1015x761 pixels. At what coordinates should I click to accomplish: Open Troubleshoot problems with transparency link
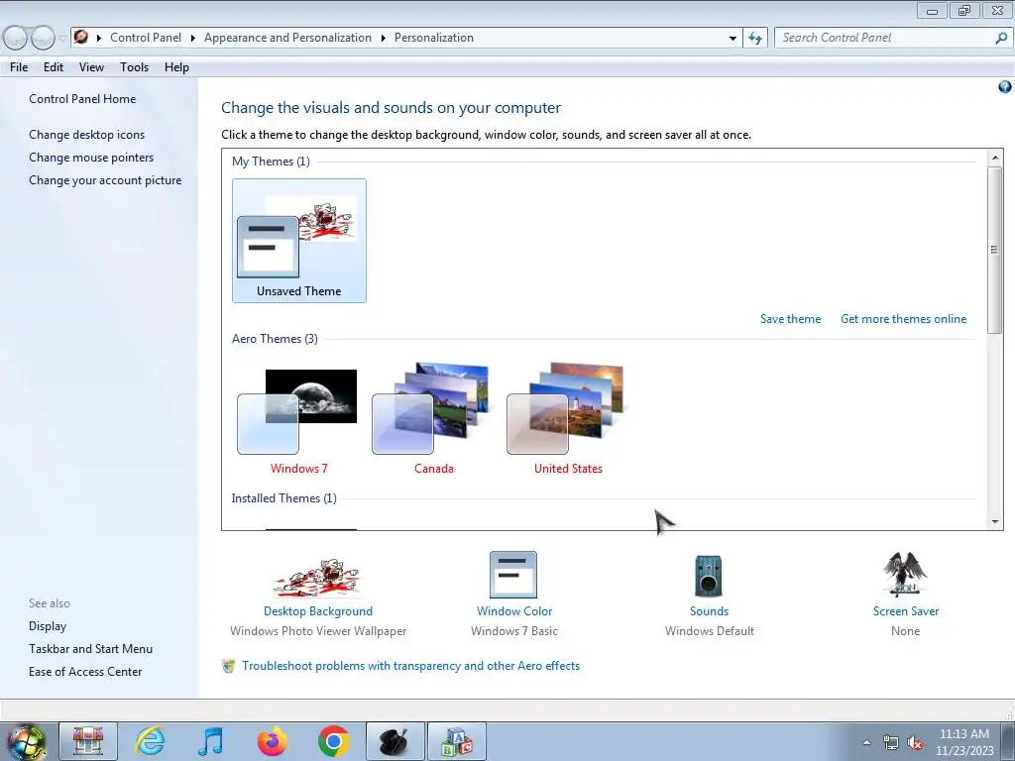[410, 666]
